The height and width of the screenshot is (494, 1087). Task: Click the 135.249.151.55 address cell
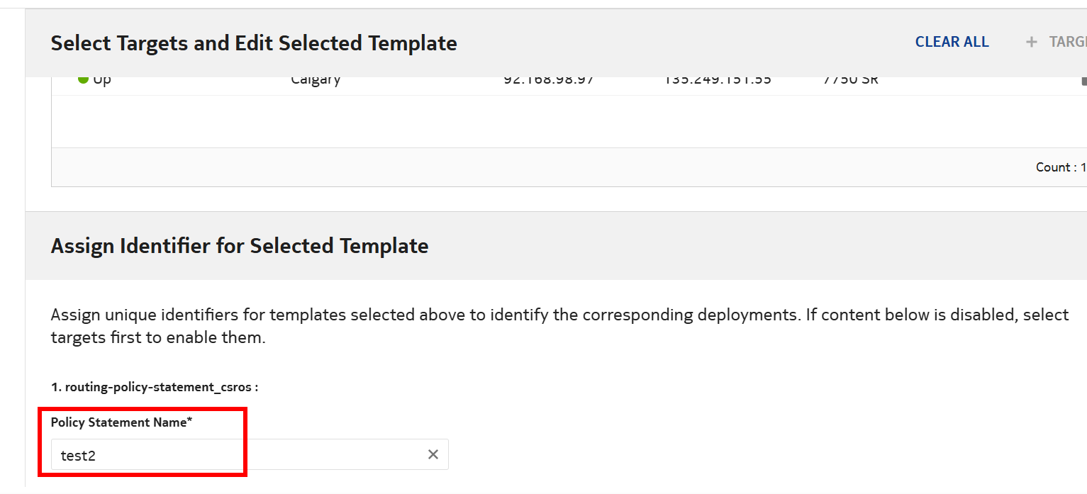(717, 80)
